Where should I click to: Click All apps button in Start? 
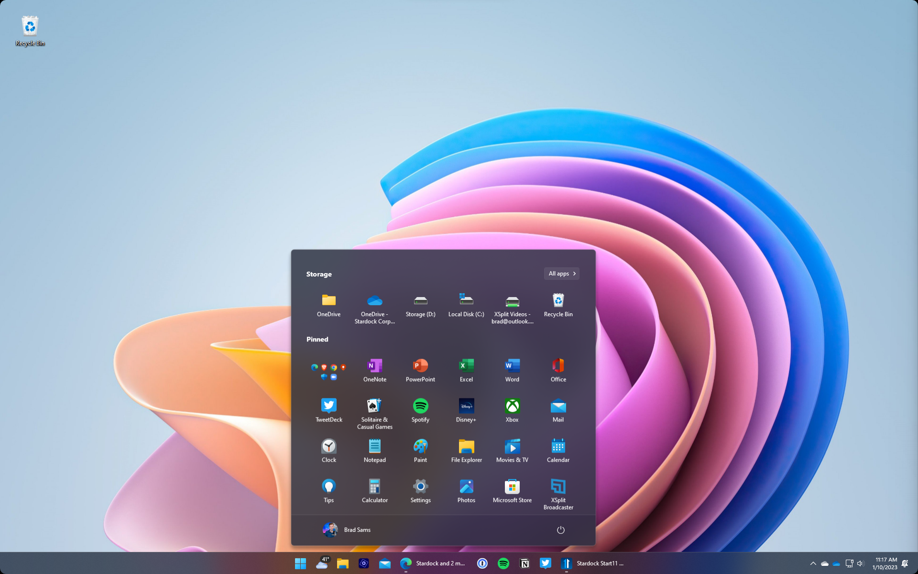[x=560, y=274]
